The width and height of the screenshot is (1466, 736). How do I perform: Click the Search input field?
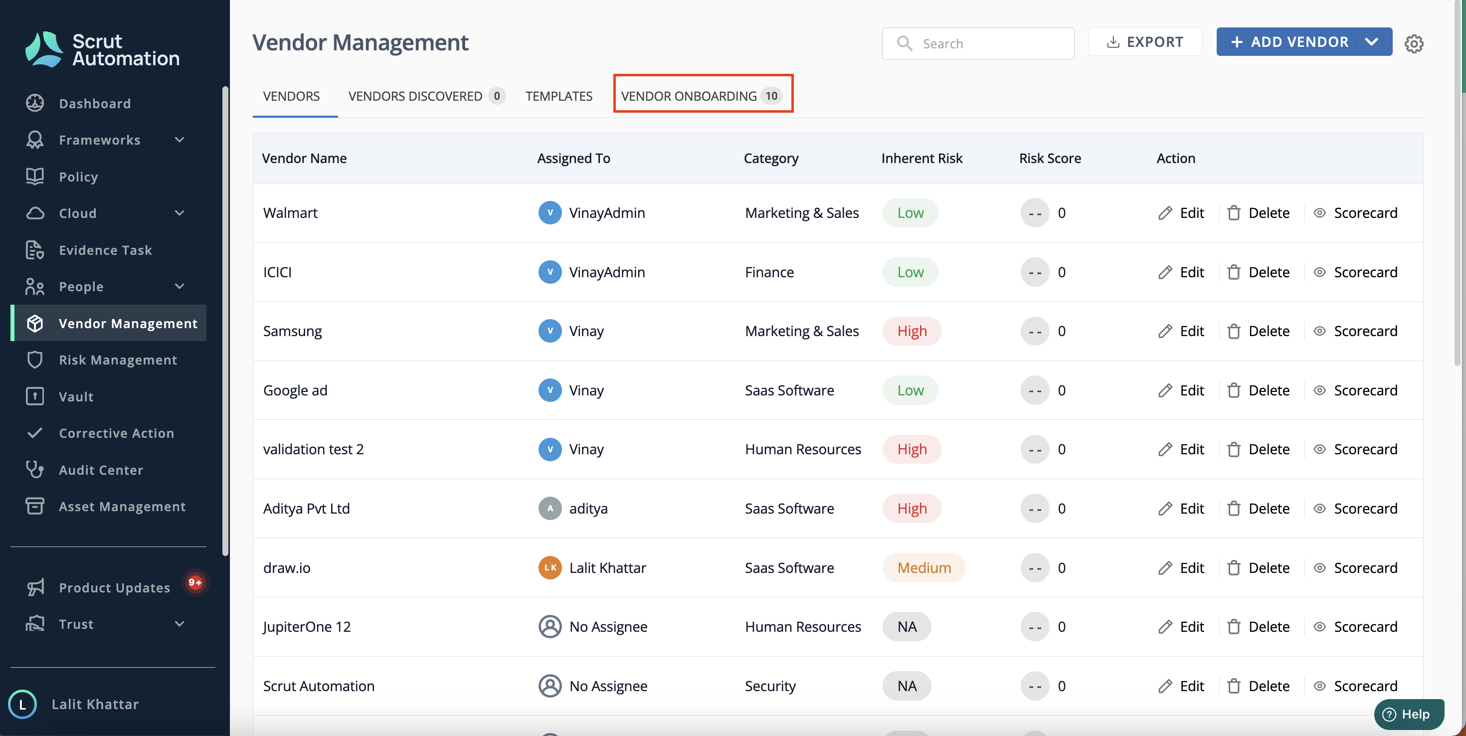click(x=978, y=43)
